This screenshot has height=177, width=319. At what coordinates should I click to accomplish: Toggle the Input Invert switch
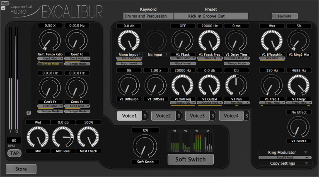[x=129, y=64]
